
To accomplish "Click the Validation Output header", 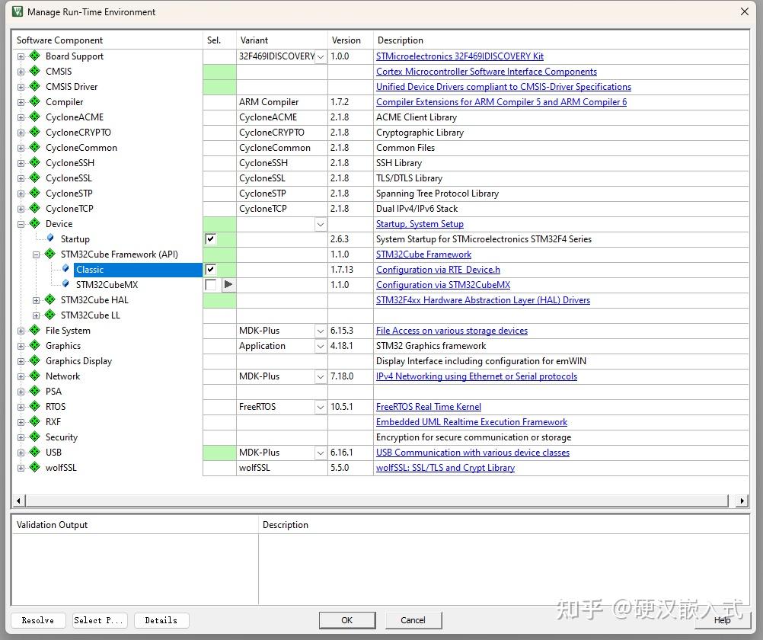I will 135,524.
